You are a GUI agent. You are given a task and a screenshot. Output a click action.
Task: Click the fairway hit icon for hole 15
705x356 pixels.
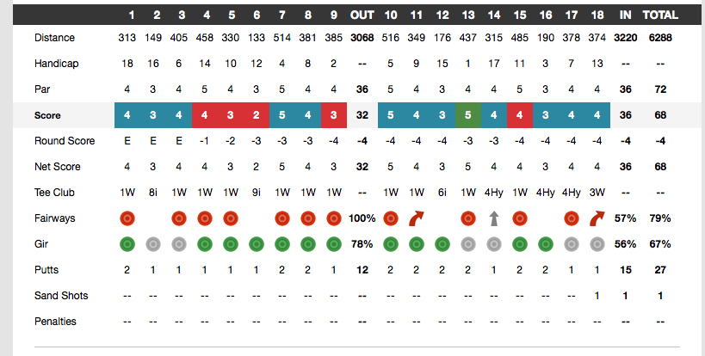(519, 218)
